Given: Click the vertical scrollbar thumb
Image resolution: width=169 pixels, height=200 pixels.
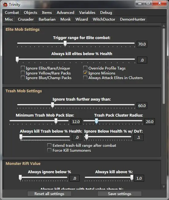Looking at the screenshot, I should [x=164, y=66].
